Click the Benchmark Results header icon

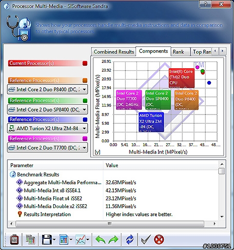coord(13,174)
